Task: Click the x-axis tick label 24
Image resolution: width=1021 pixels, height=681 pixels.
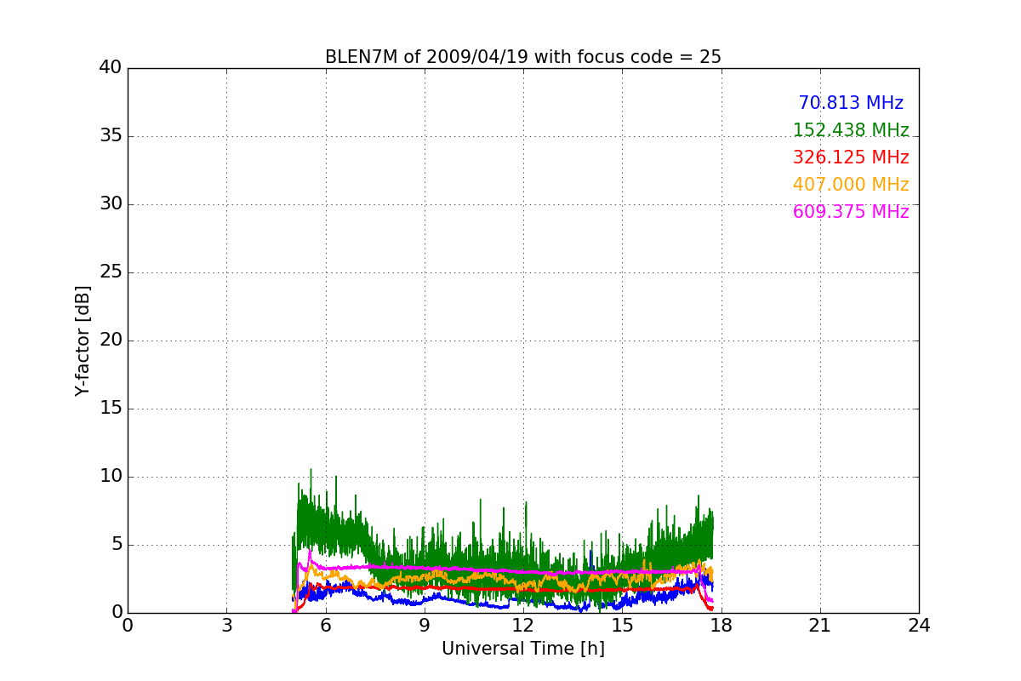Action: [x=919, y=625]
